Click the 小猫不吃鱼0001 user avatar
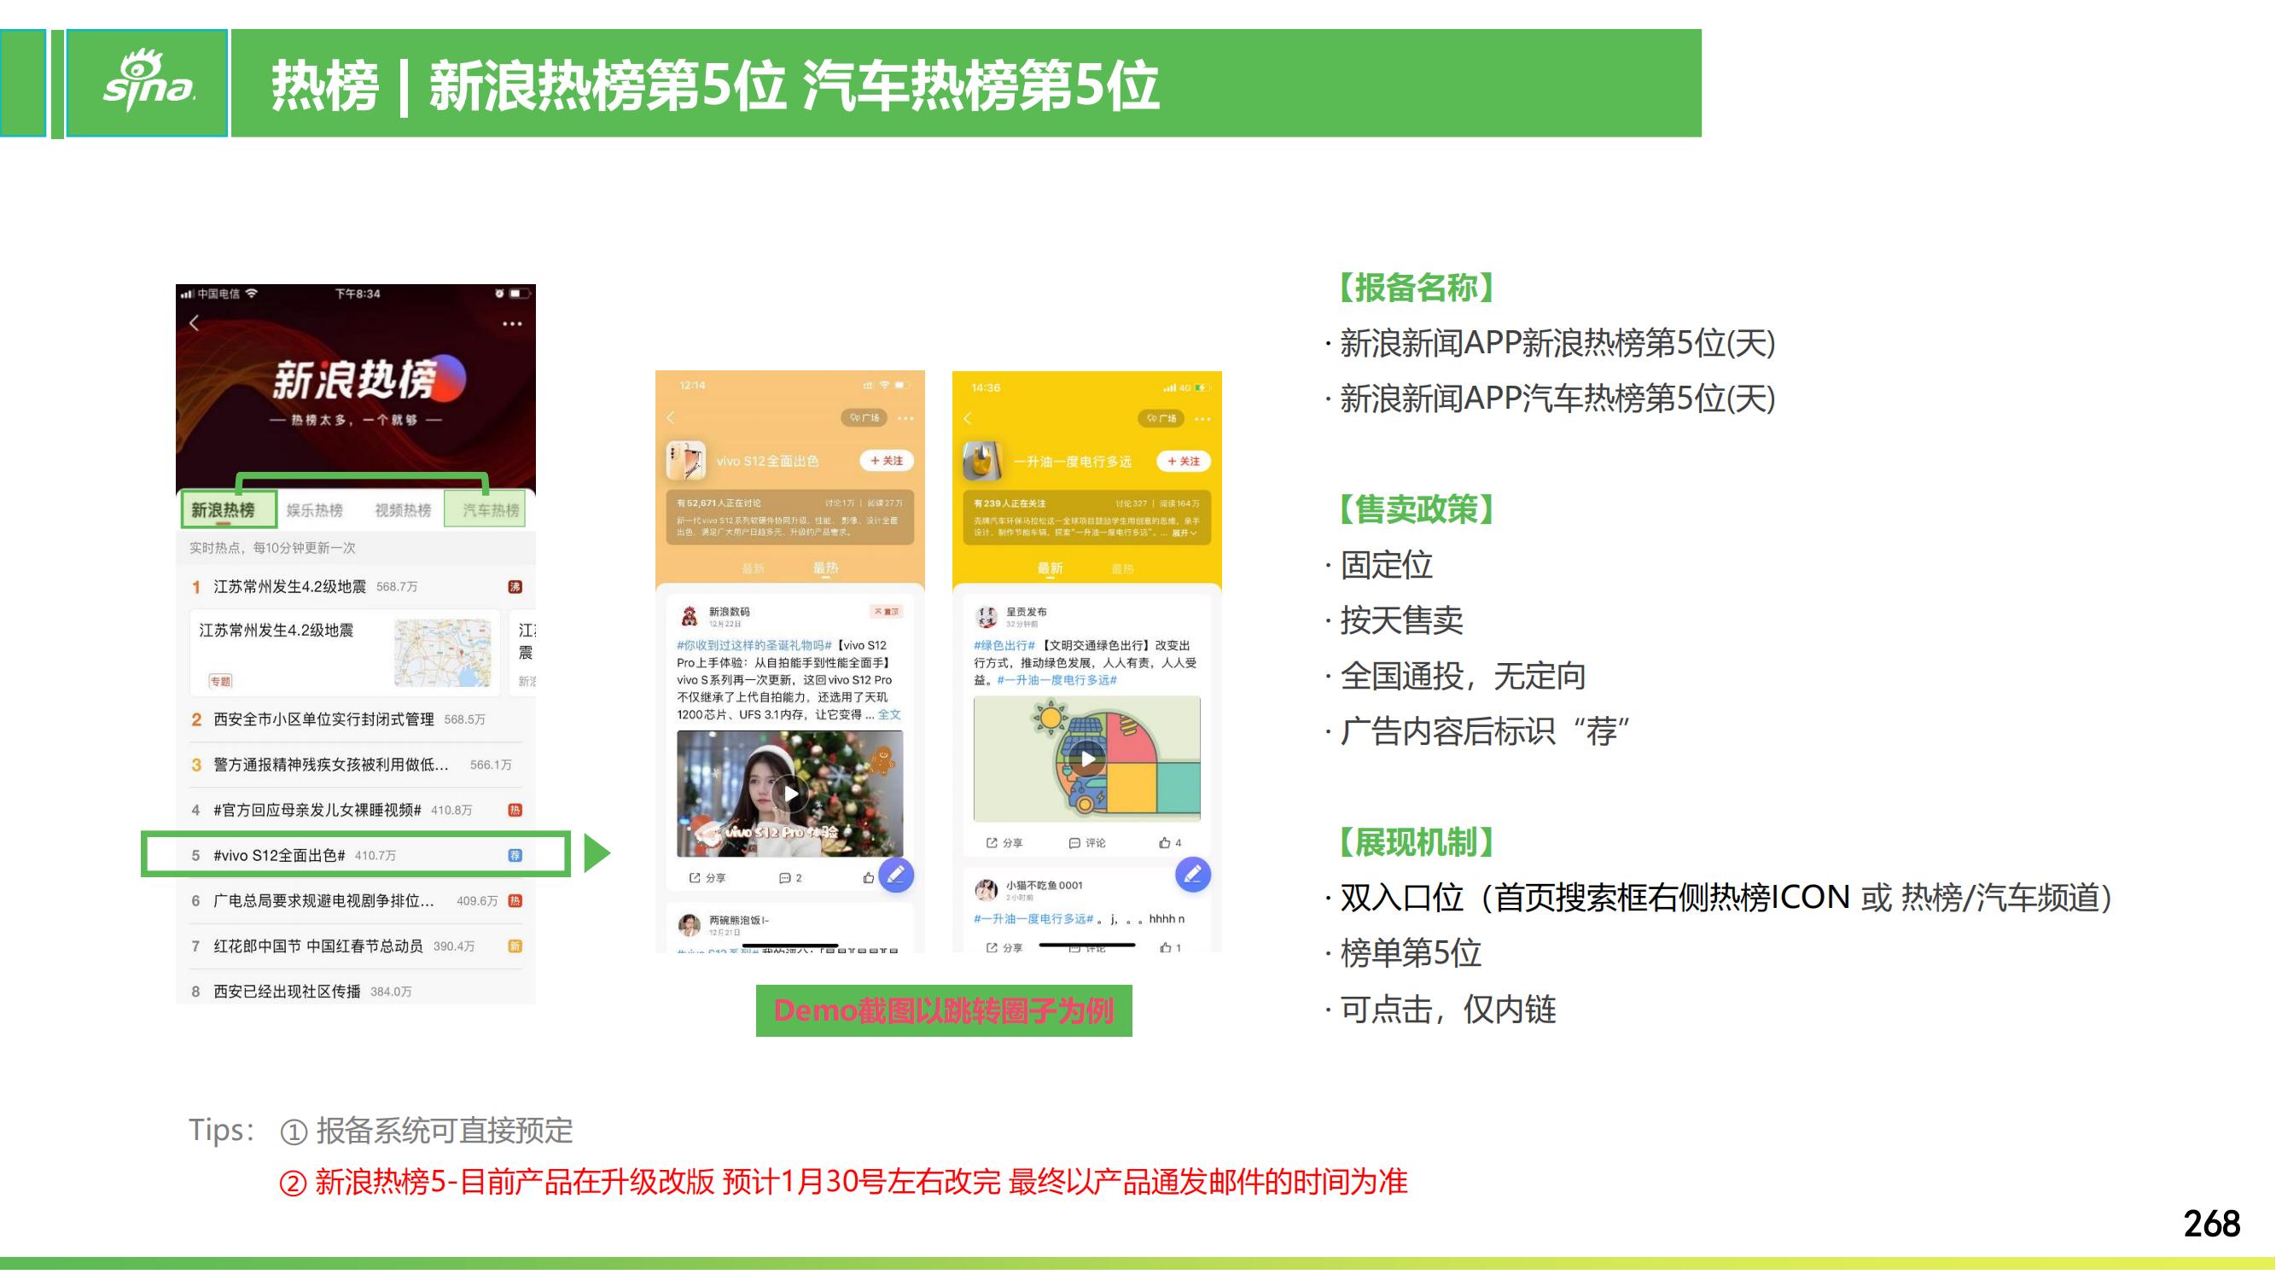This screenshot has height=1280, width=2276. [x=986, y=889]
